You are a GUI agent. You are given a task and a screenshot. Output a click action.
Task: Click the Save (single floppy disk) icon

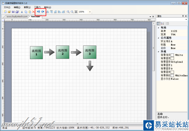click(13, 12)
